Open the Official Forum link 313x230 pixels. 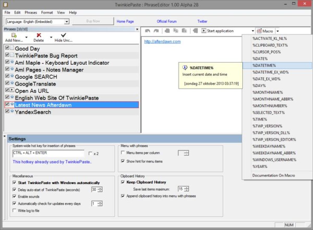[x=167, y=21]
